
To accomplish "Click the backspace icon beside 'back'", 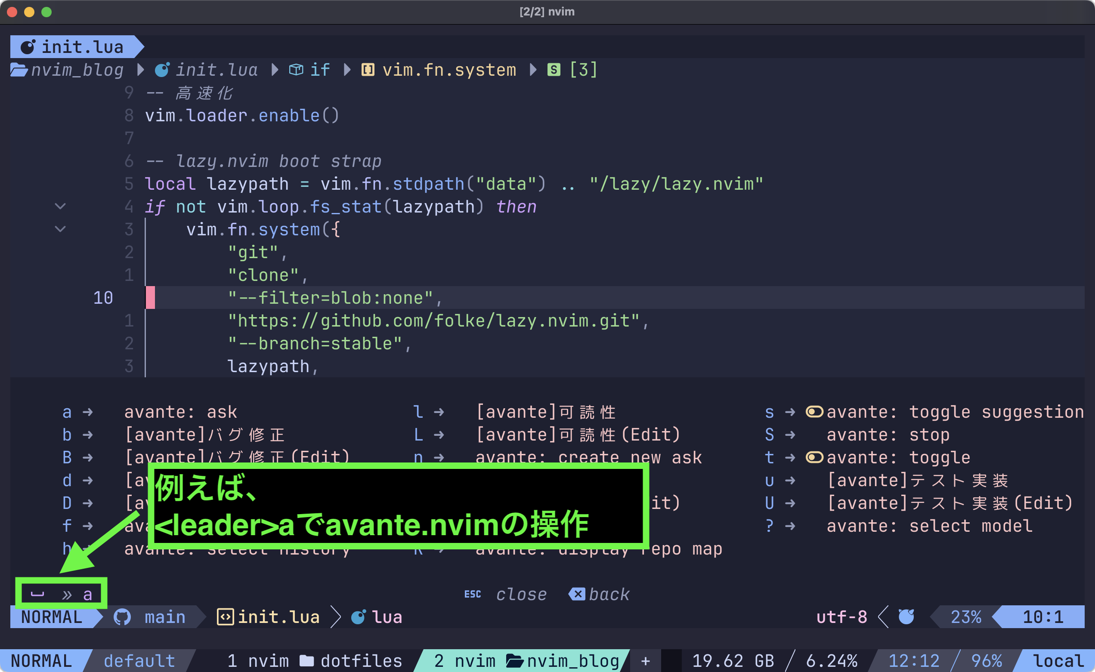I will [x=577, y=594].
